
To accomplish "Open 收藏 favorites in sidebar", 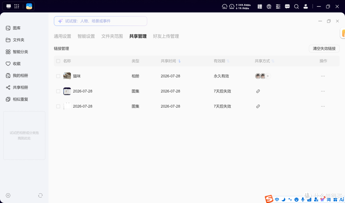I will coord(13,64).
